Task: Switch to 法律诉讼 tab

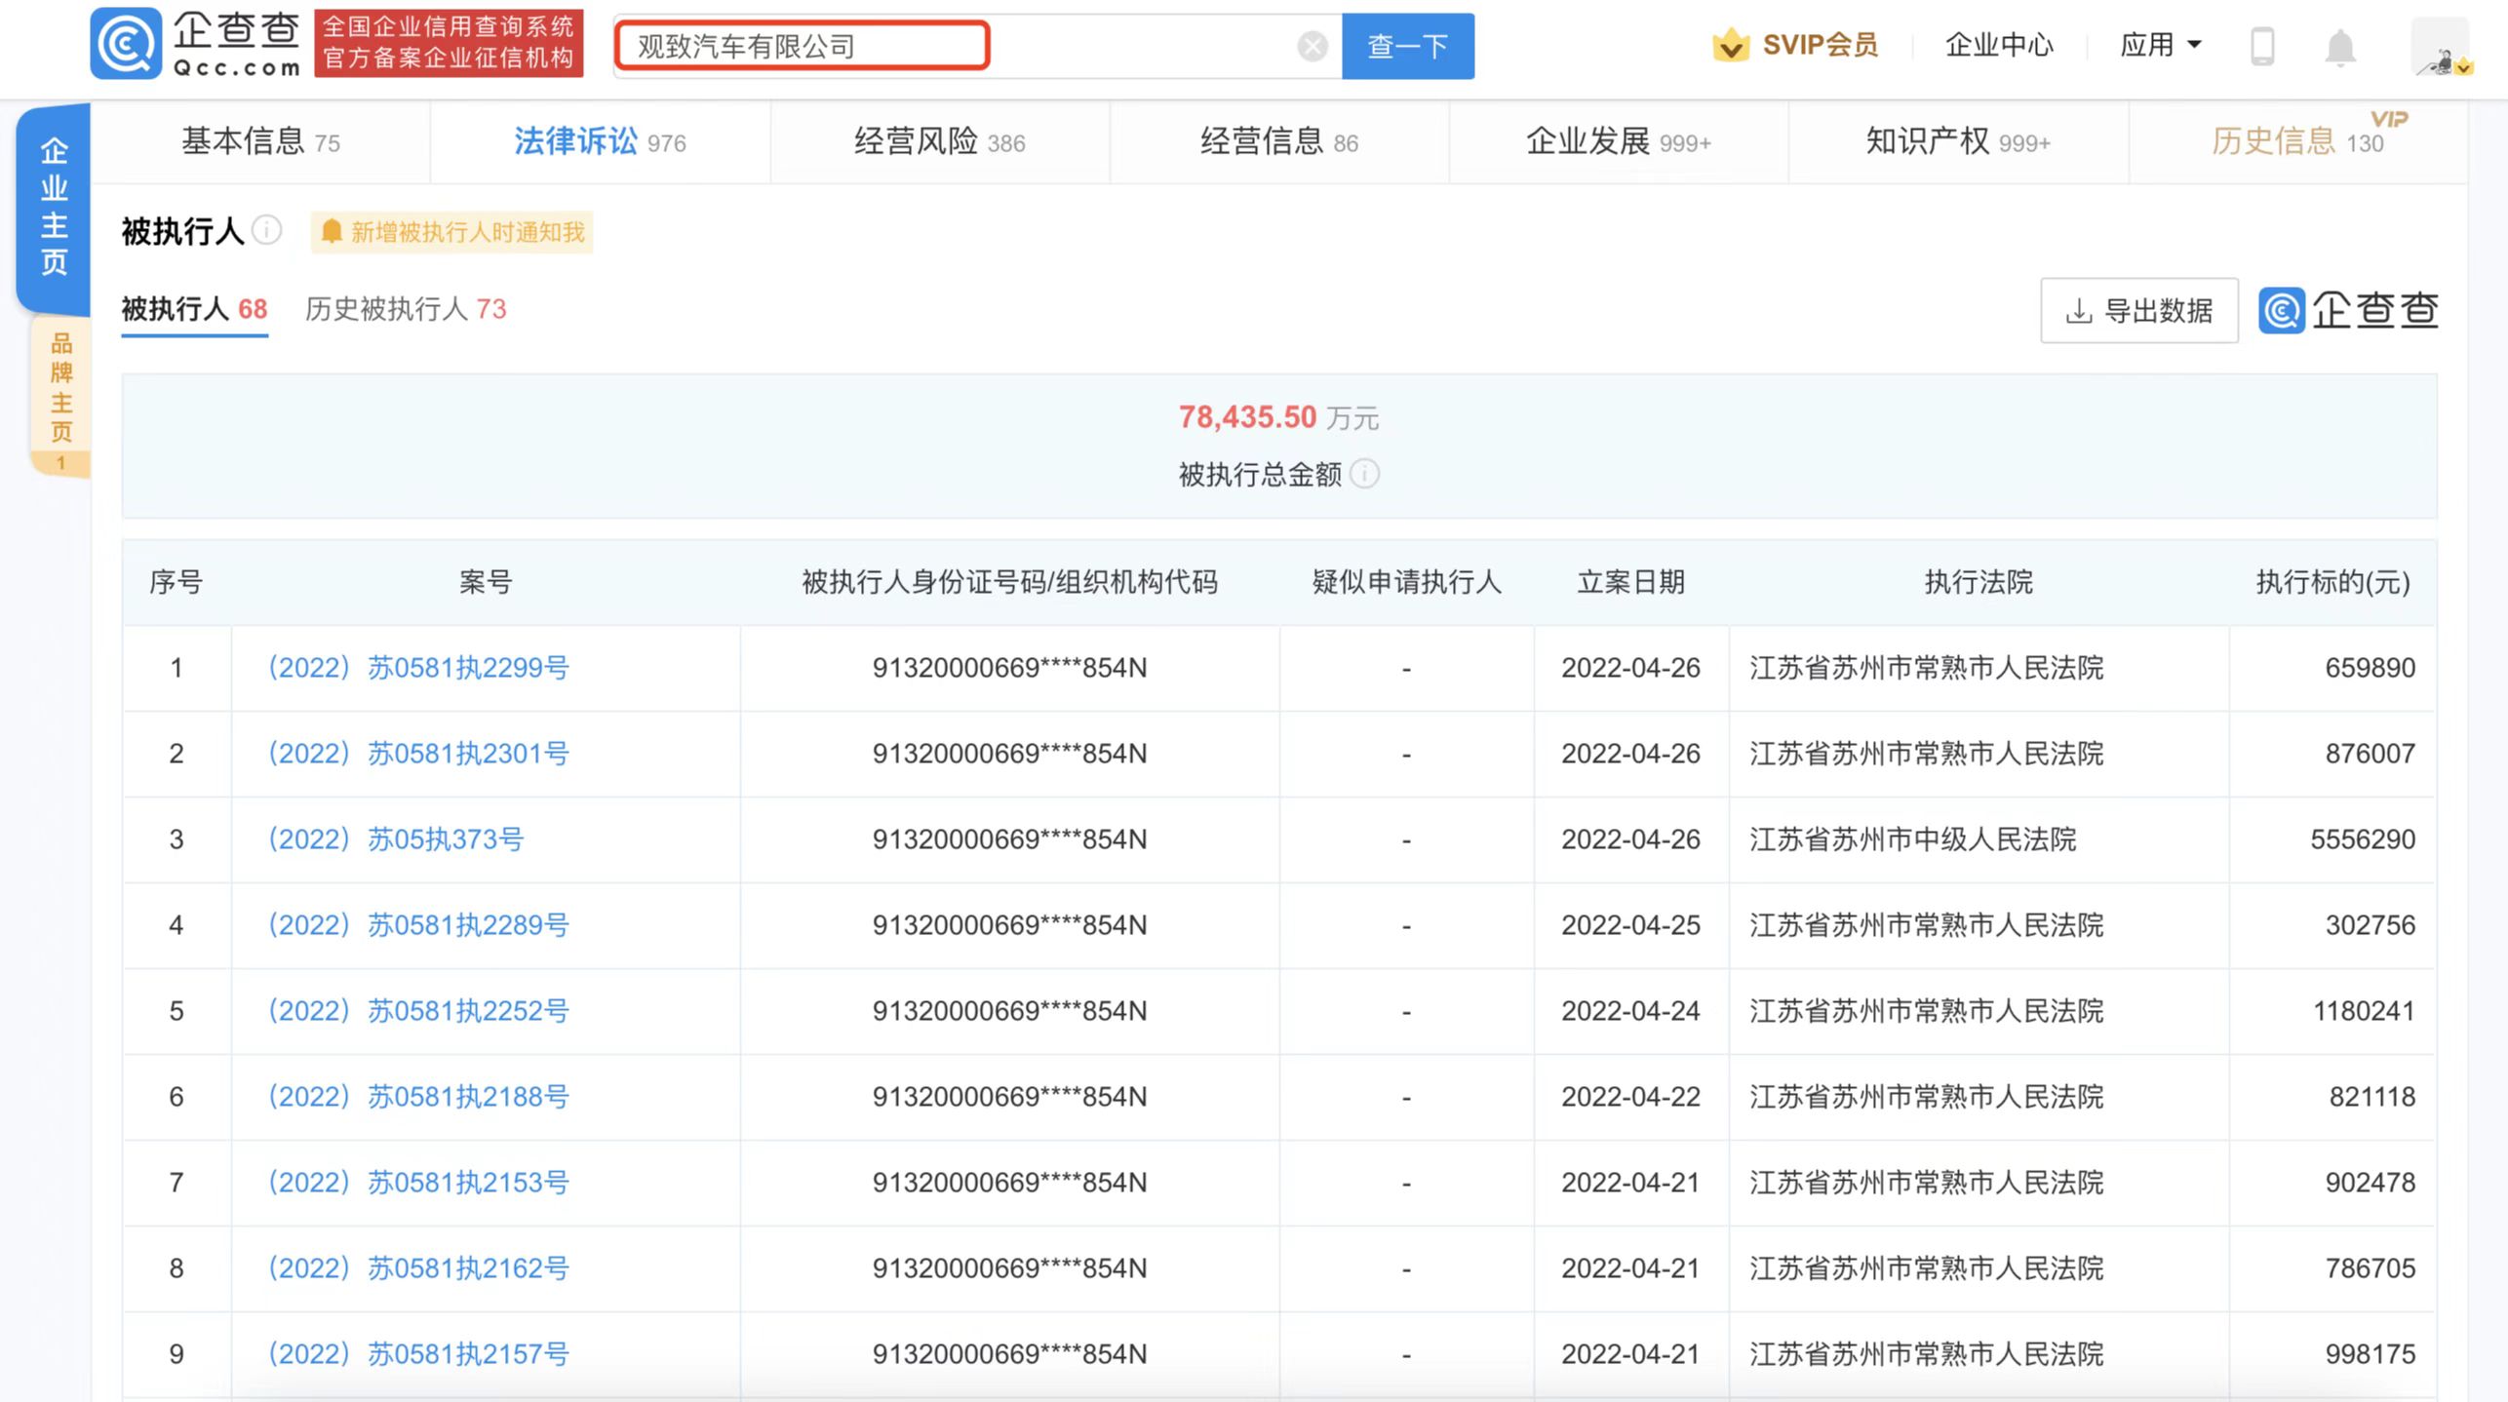Action: coord(600,142)
